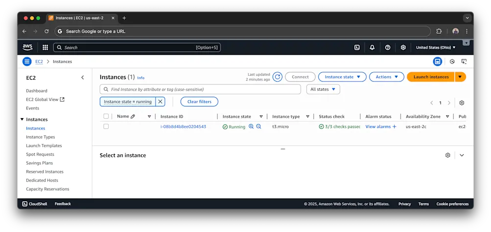Open the United States (Ohio) region selector
Image resolution: width=491 pixels, height=232 pixels.
(x=436, y=47)
